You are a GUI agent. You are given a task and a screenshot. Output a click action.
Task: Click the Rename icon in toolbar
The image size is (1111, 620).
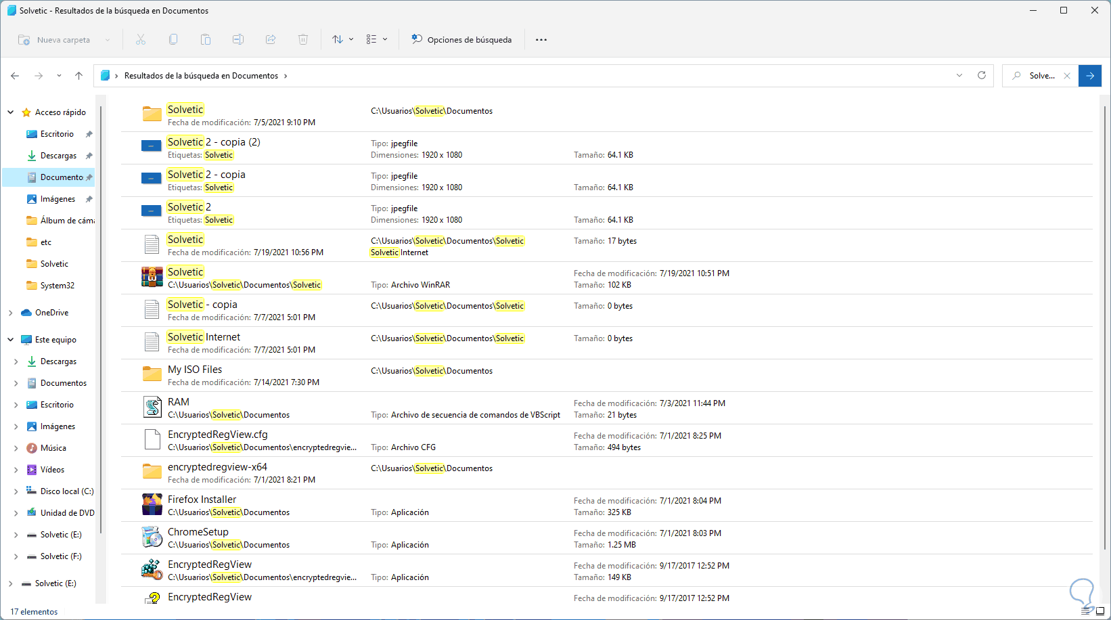pyautogui.click(x=238, y=40)
